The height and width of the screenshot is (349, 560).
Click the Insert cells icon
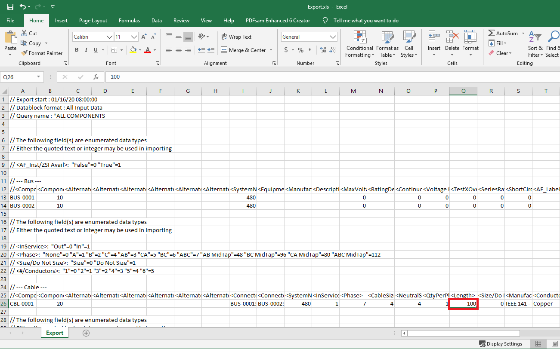tap(434, 39)
